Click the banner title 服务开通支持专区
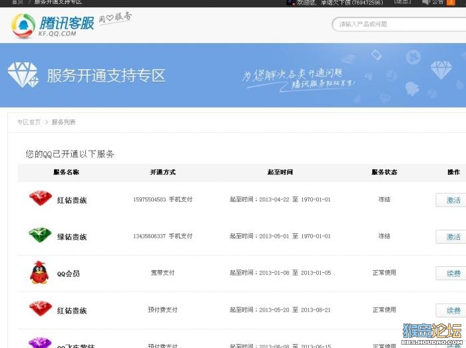The height and width of the screenshot is (348, 466). pos(106,76)
